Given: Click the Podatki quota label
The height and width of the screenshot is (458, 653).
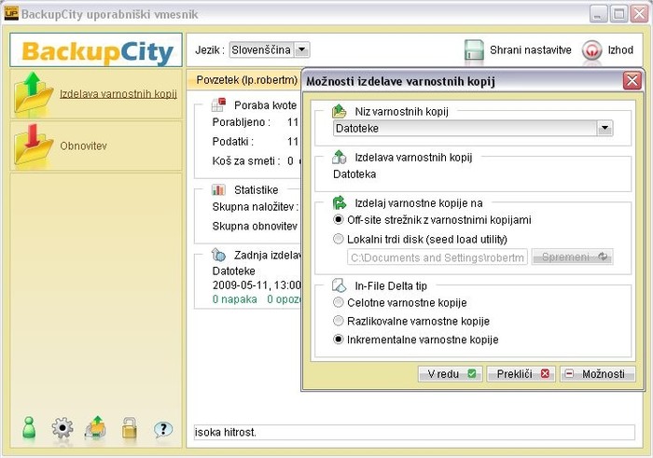Looking at the screenshot, I should tap(232, 142).
